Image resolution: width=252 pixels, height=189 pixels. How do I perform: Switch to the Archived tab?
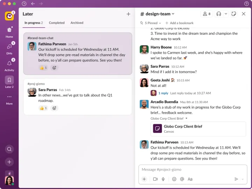[77, 23]
